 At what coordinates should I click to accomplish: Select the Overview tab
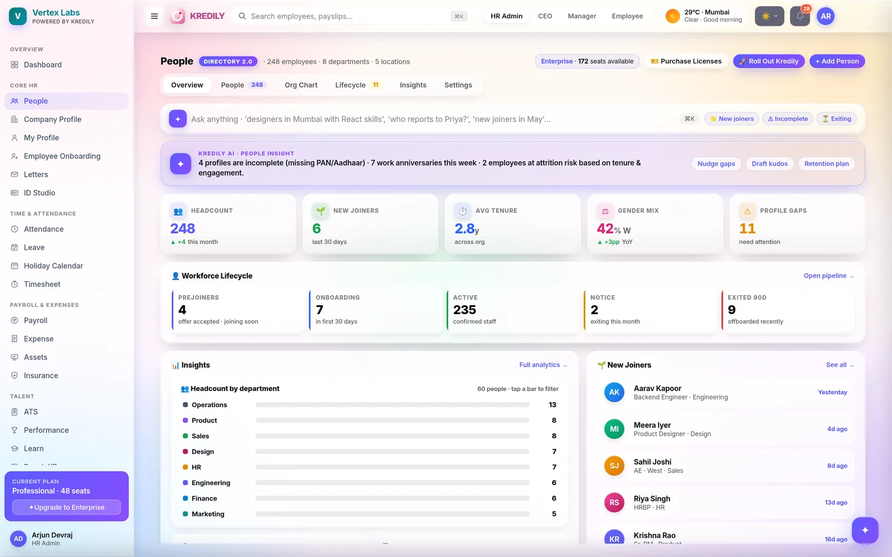click(187, 85)
